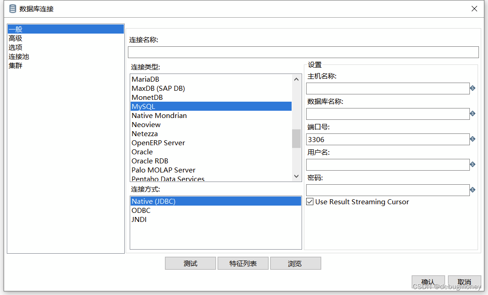488x295 pixels.
Task: Select Oracle connection type
Action: click(211, 152)
